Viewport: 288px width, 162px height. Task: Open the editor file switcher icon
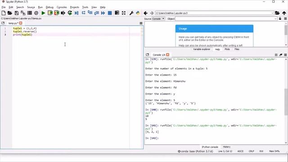3,23
